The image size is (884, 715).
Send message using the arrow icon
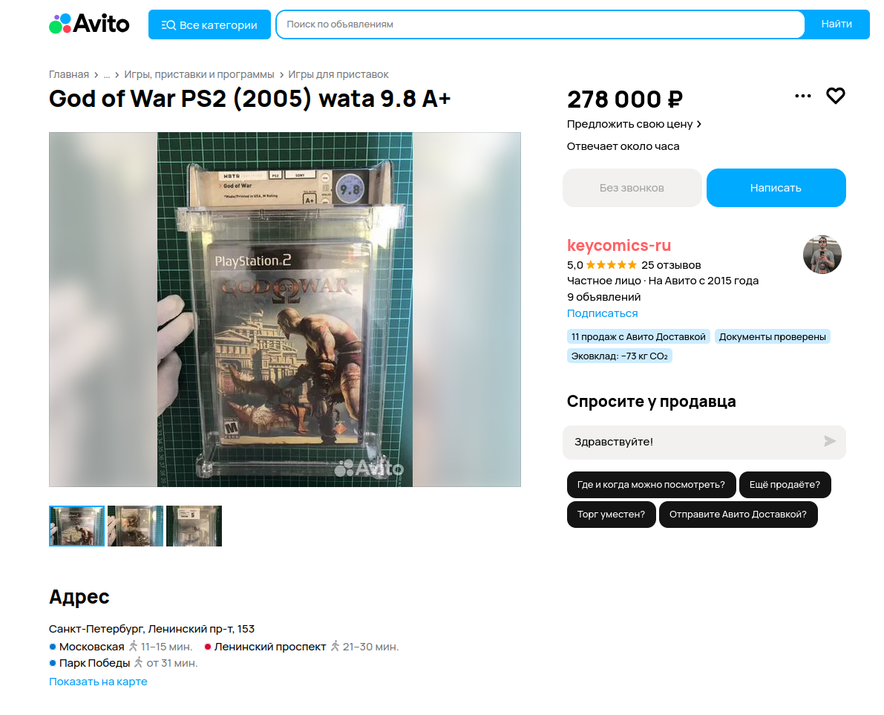click(x=829, y=442)
